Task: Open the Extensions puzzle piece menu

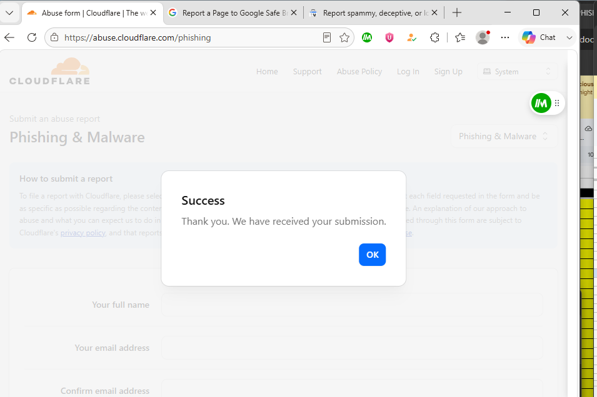Action: coord(434,37)
